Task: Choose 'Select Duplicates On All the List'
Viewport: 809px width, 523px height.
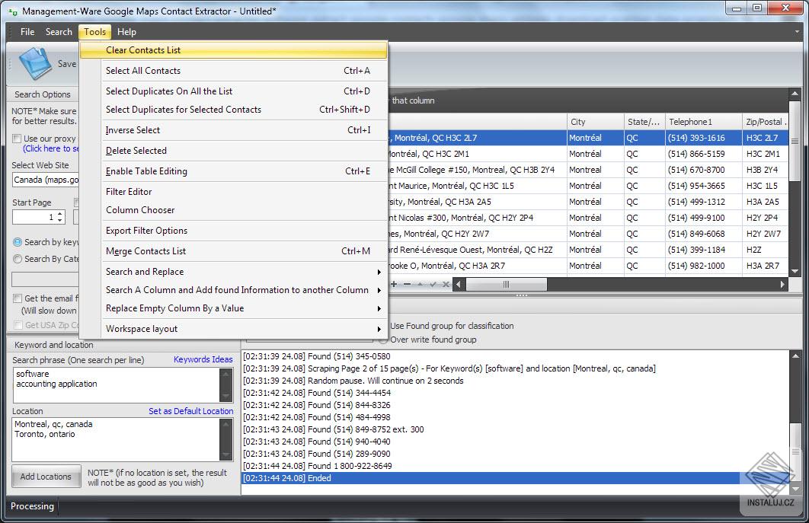Action: [233, 91]
